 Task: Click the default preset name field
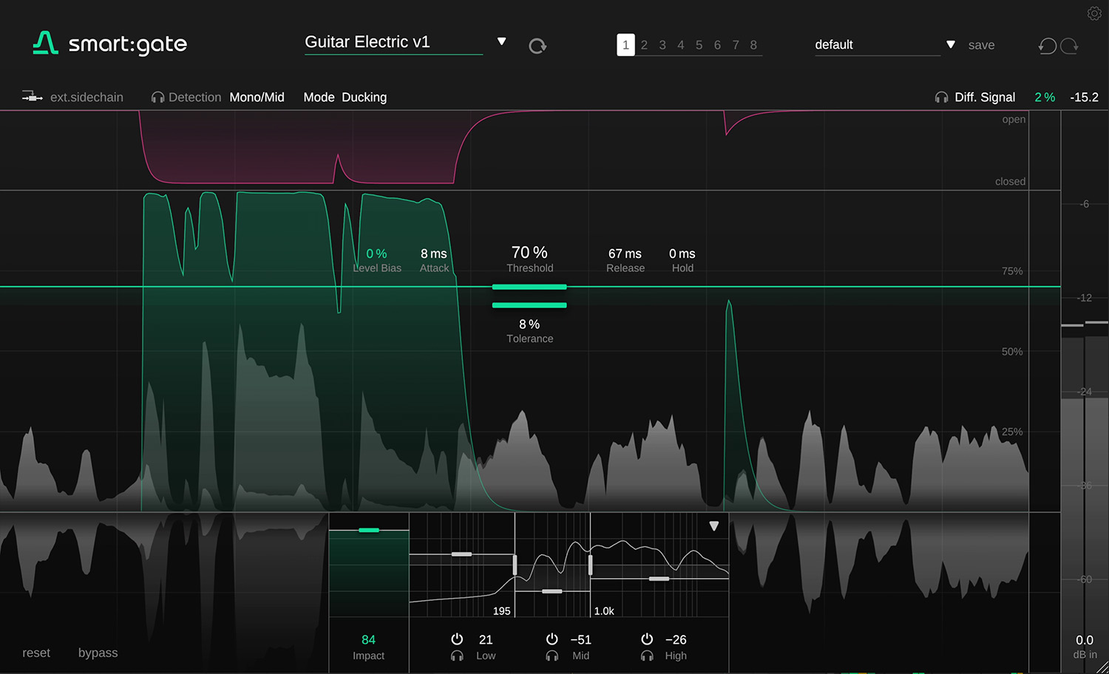point(877,45)
